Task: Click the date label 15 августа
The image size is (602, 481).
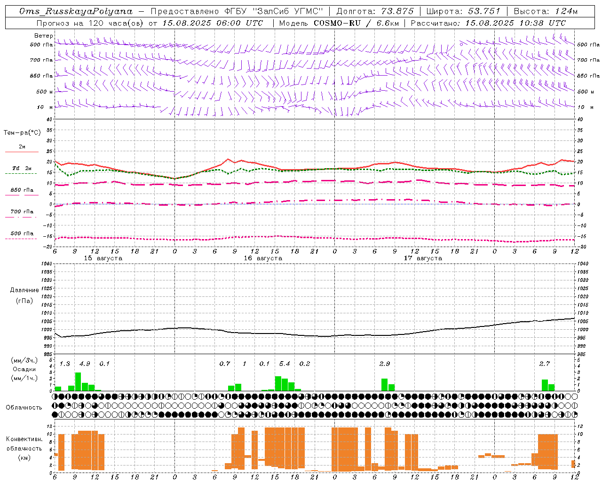Action: coord(103,258)
